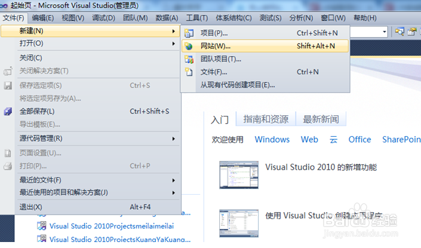Open the 编辑(E) menu
The height and width of the screenshot is (248, 421).
[x=42, y=18]
